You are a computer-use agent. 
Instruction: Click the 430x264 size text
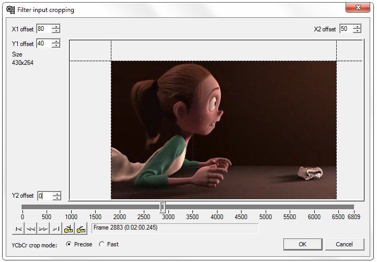point(22,63)
